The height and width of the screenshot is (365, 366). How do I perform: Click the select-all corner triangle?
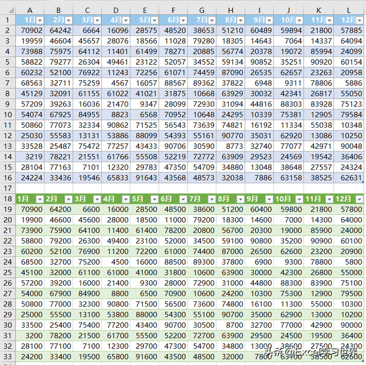(x=10, y=10)
